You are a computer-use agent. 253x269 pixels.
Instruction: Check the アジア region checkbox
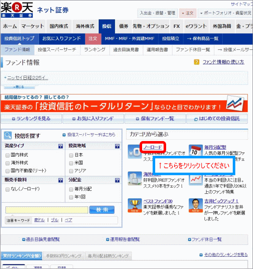tap(71, 171)
